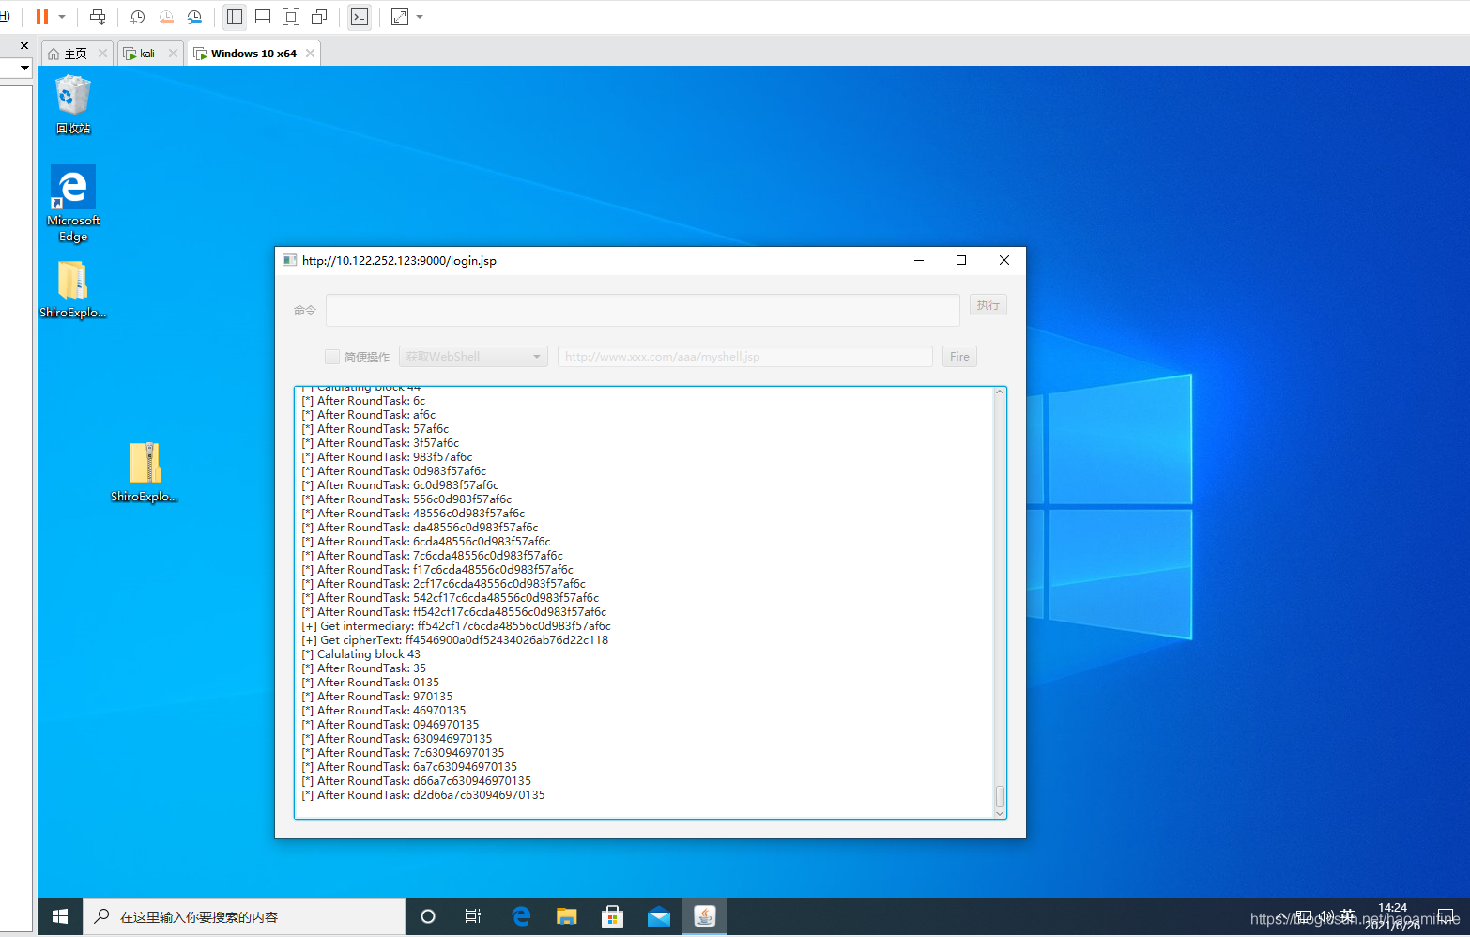Image resolution: width=1470 pixels, height=937 pixels.
Task: Maximize the login.jsp tool window
Action: [x=961, y=260]
